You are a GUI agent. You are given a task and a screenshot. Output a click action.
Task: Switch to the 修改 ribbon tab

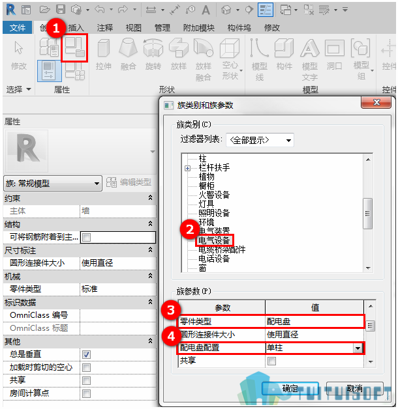click(x=272, y=27)
